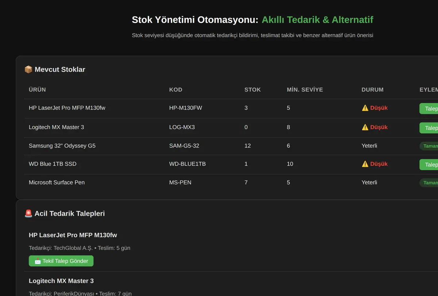
Task: Click stock value 12 in Samsung row
Action: [x=247, y=146]
